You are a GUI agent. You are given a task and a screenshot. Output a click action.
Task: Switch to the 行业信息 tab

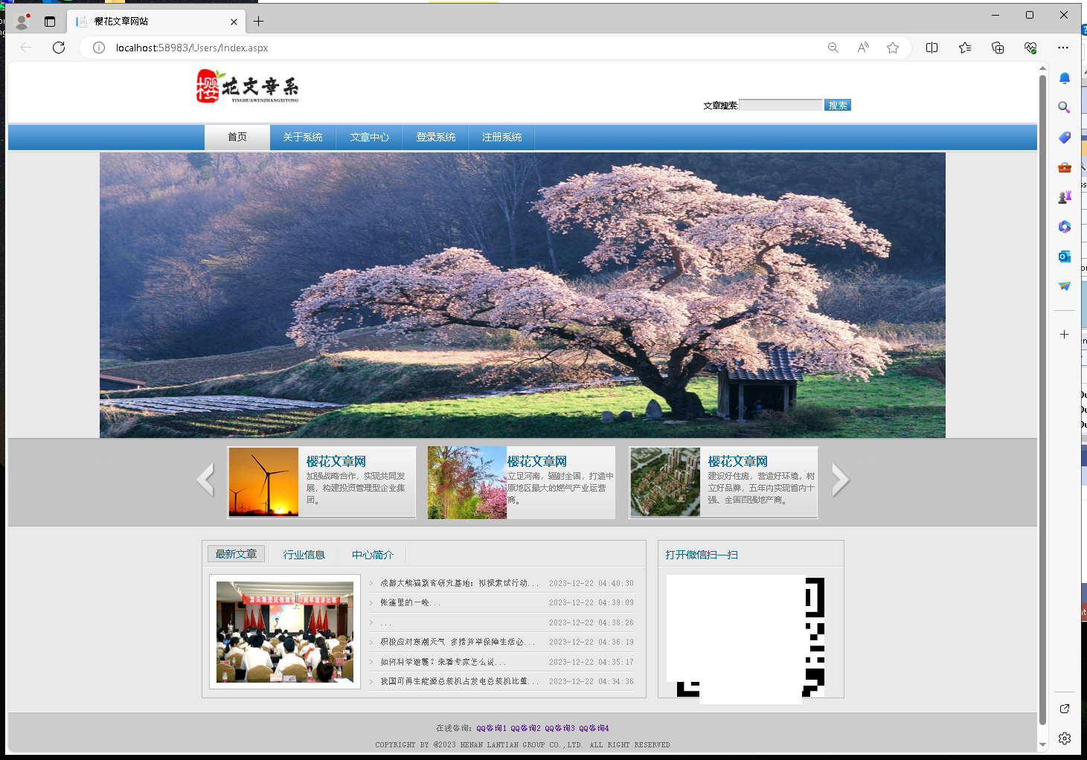pos(305,554)
